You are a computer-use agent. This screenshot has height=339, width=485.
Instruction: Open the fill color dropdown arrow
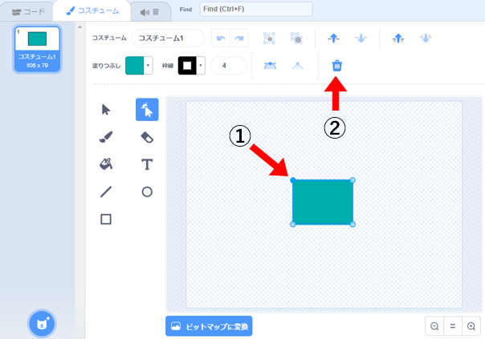(x=149, y=66)
